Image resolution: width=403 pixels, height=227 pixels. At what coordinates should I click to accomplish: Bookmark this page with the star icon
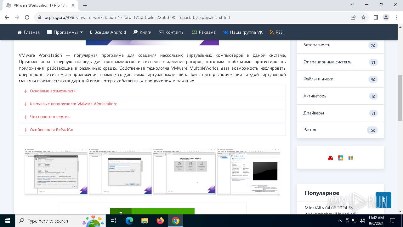tap(363, 17)
